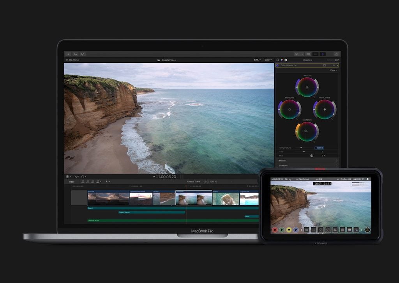Click the Highlights color wheel center

325,110
